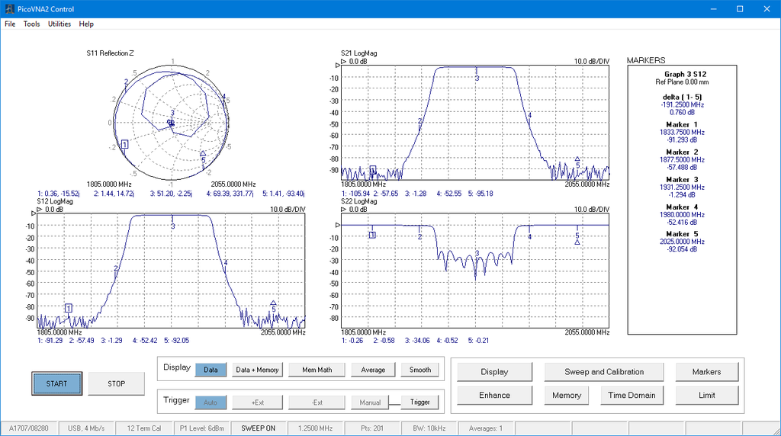This screenshot has height=436, width=781.
Task: Open the Utilities menu
Action: (59, 24)
